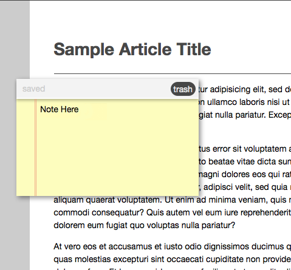Click the yellow left margin of the note
291x270 pixels.
coord(26,147)
